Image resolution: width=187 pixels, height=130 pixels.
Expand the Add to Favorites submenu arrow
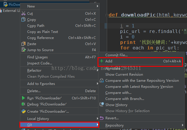98,83
